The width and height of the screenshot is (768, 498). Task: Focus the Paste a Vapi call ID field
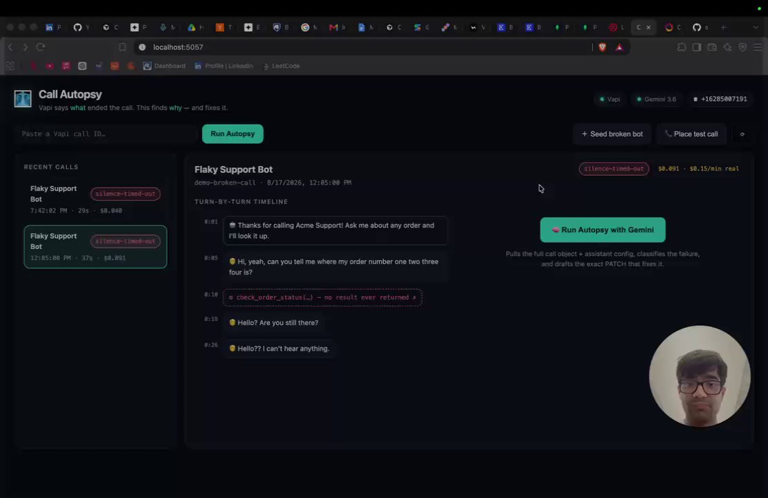[107, 133]
